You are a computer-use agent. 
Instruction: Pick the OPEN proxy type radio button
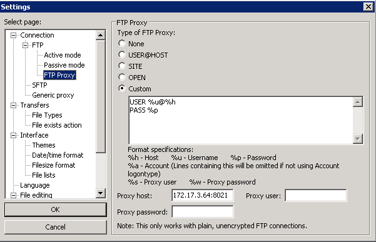(122, 77)
